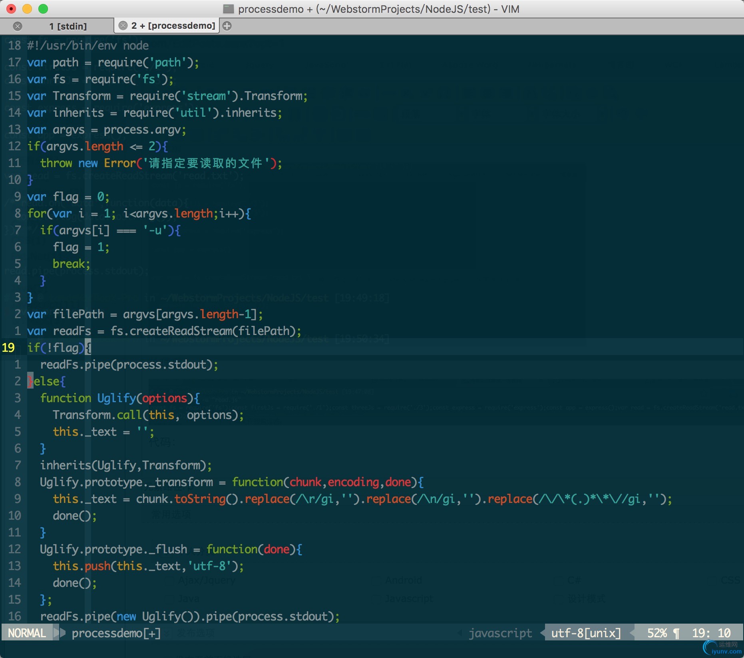The height and width of the screenshot is (658, 744).
Task: Place cursor on the require('stream').Transform line
Action: (x=167, y=96)
